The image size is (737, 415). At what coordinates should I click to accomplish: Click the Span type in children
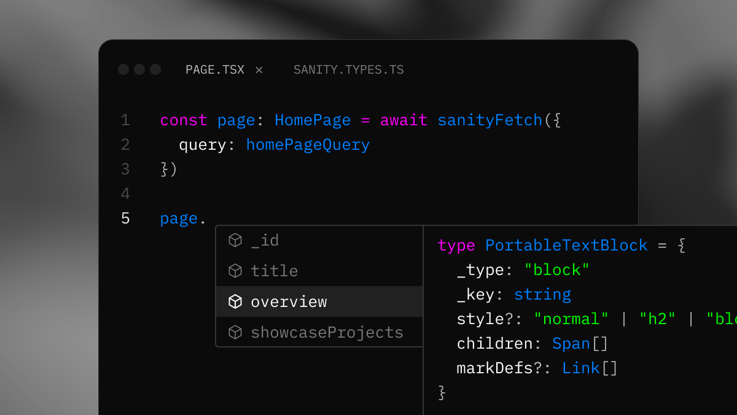click(x=571, y=344)
